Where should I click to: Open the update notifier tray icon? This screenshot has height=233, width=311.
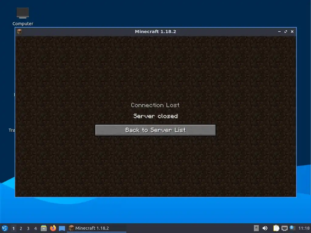point(292,228)
